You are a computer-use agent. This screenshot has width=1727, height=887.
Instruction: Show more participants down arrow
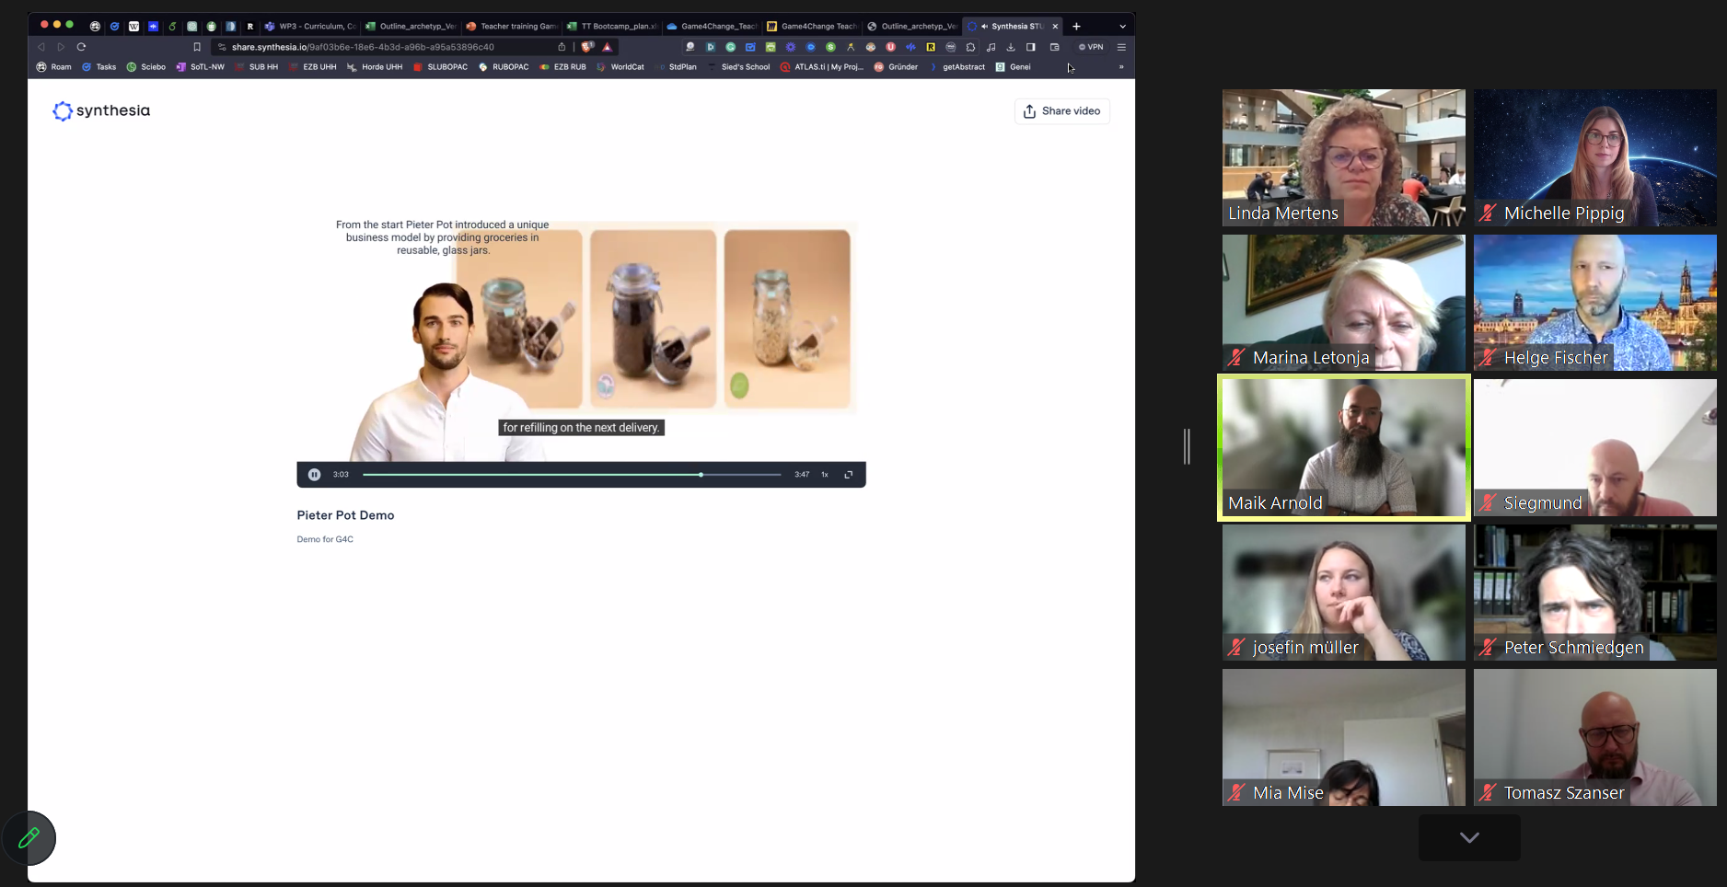pyautogui.click(x=1469, y=837)
